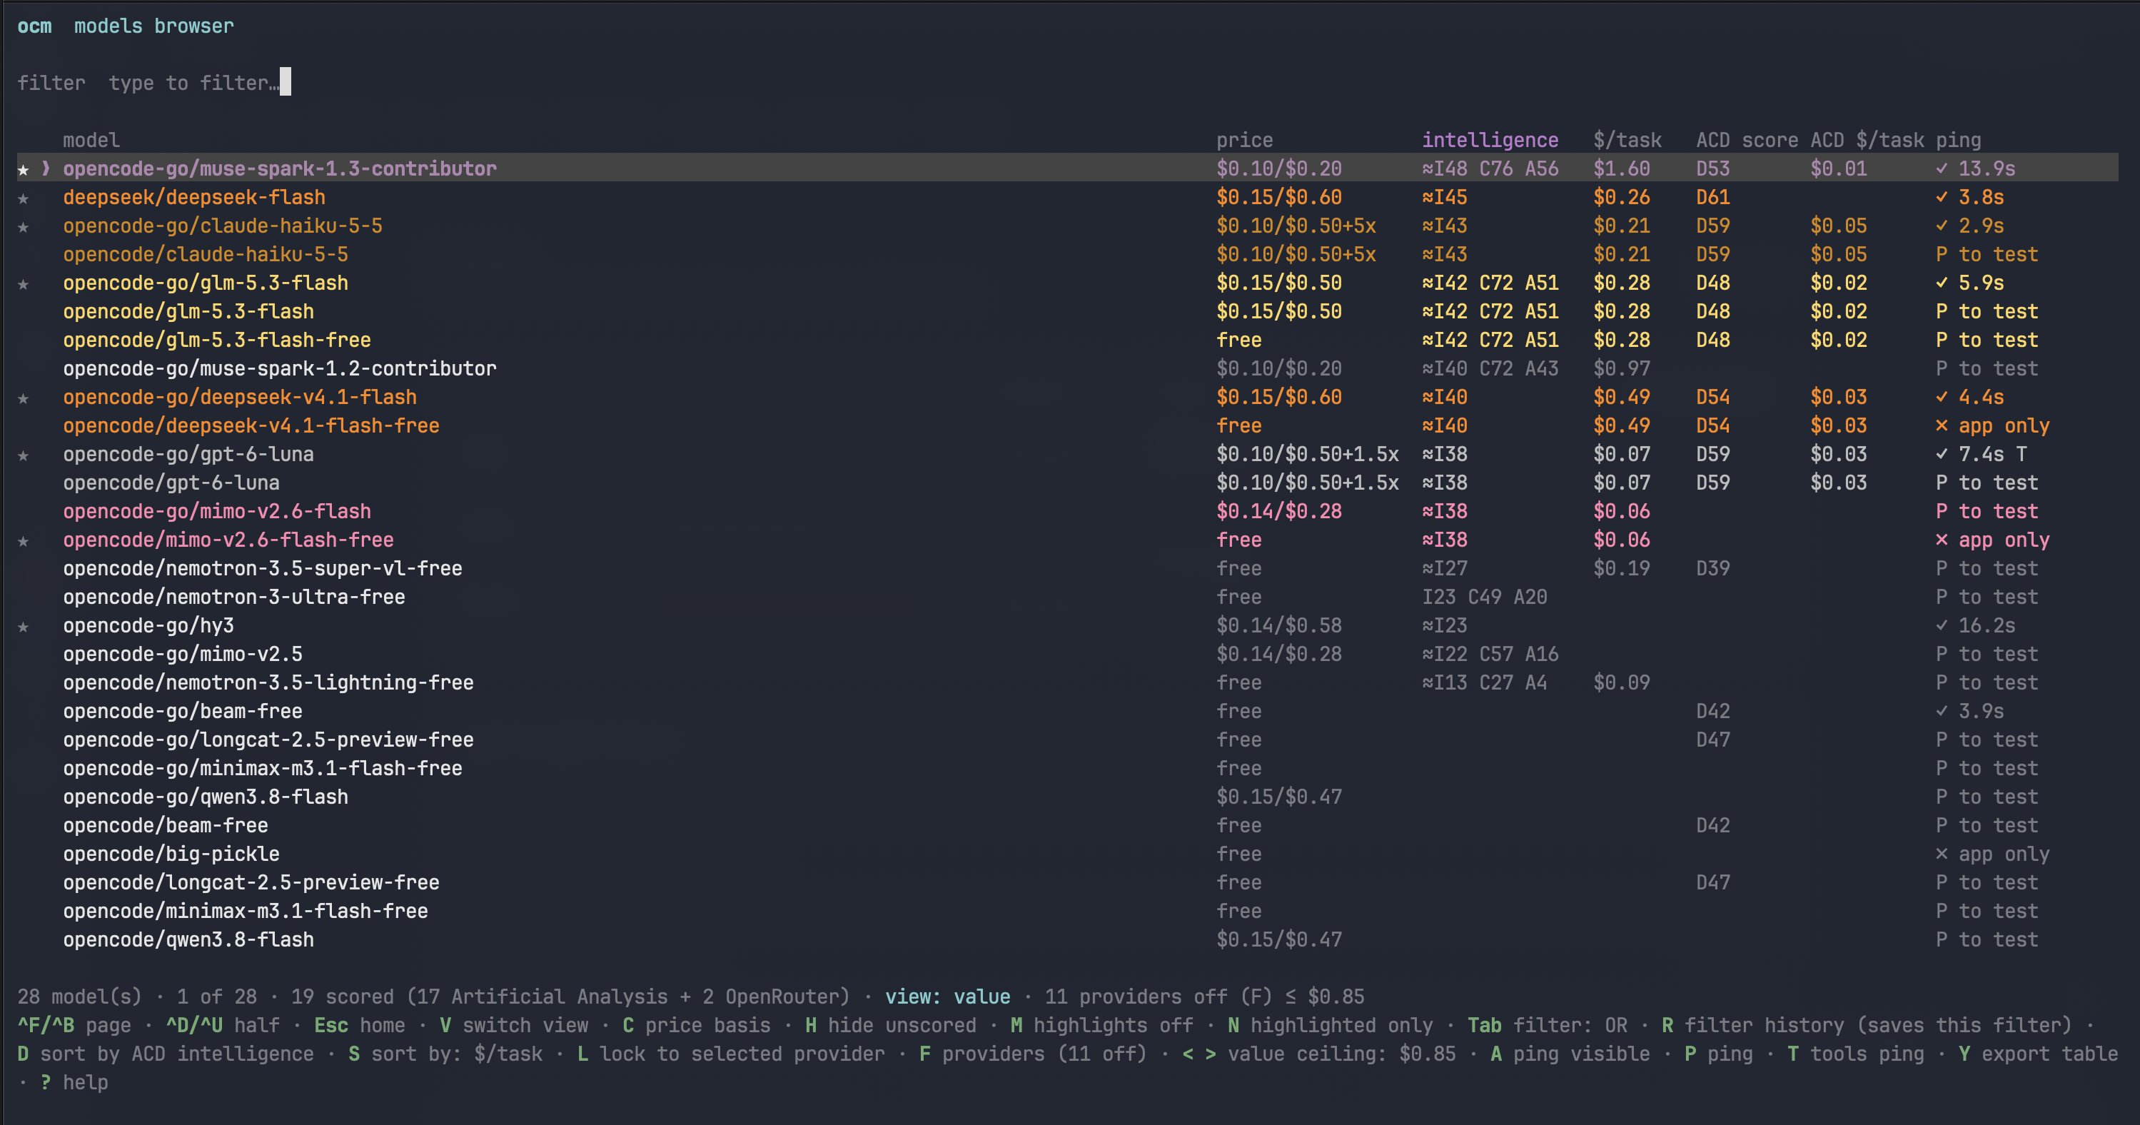The height and width of the screenshot is (1125, 2140).
Task: Click the S sort by: $/task hint
Action: 445,1054
